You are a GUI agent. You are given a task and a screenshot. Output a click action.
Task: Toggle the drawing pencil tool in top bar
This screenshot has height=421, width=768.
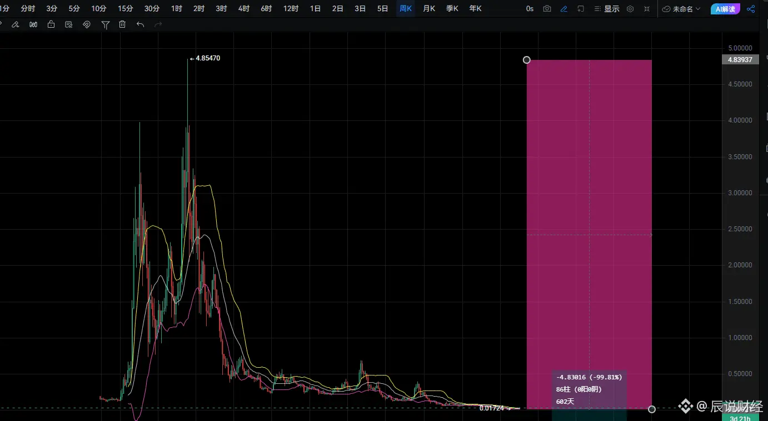[564, 9]
